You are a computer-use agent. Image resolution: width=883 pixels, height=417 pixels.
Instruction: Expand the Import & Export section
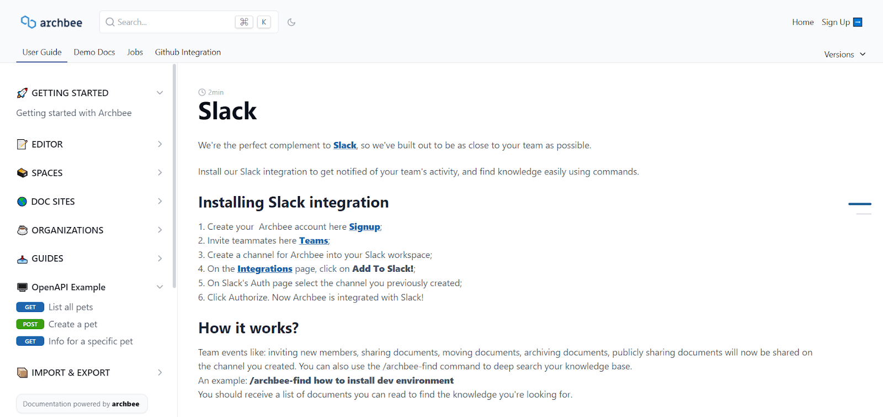click(159, 373)
